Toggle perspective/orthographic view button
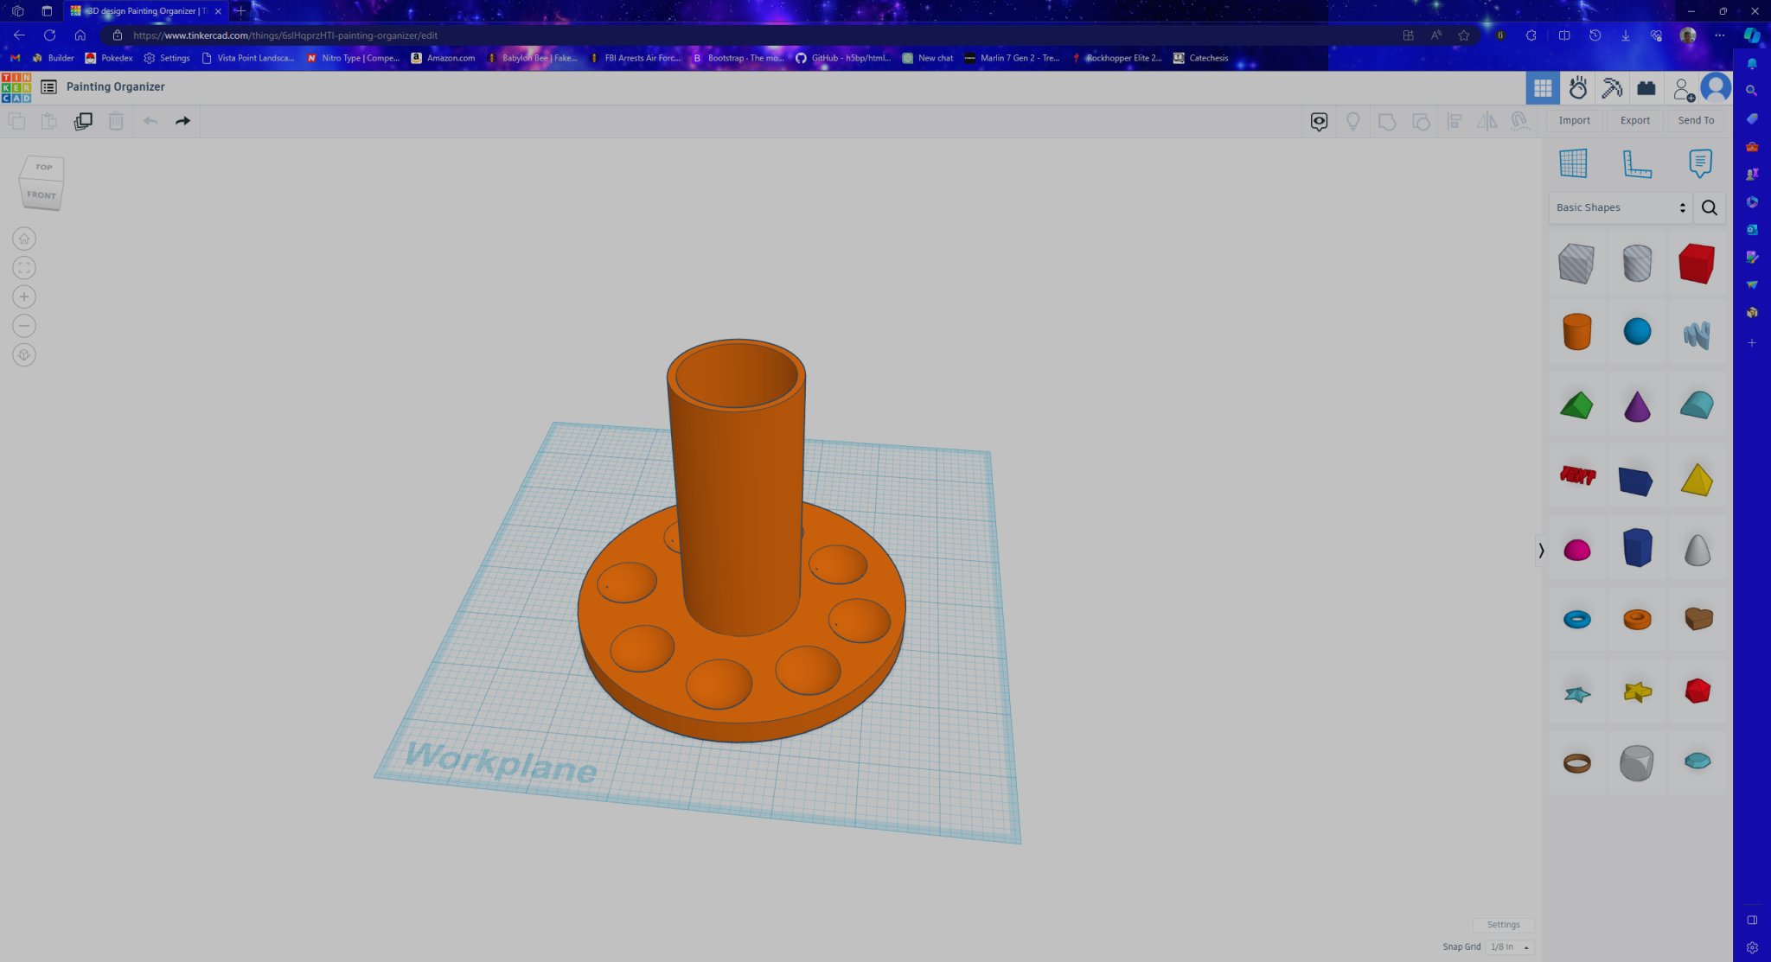 point(24,355)
